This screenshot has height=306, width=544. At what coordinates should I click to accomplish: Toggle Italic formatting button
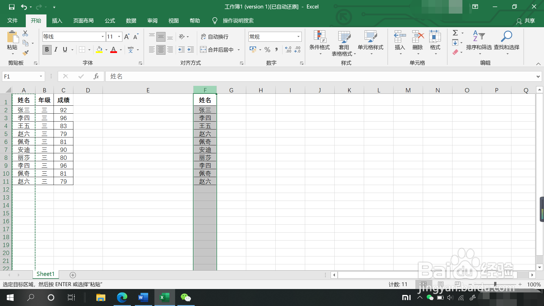(56, 50)
